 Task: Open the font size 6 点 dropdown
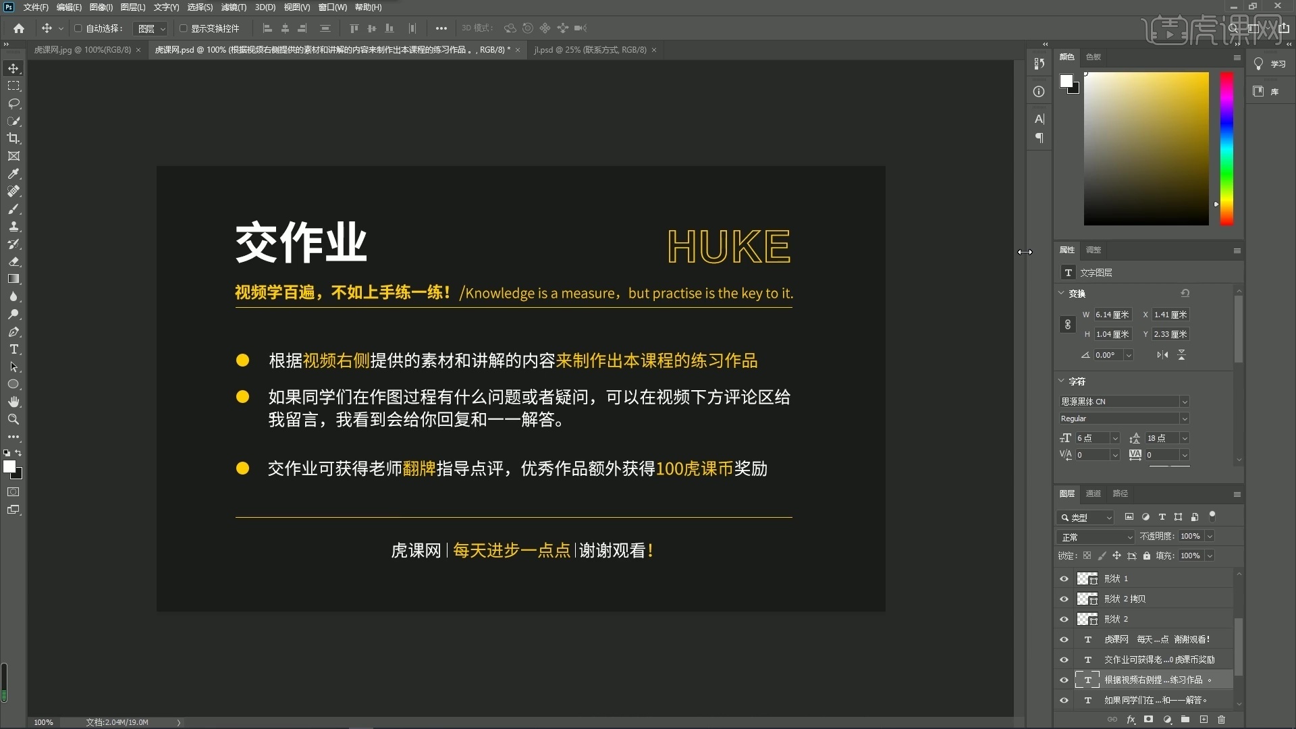(x=1115, y=438)
